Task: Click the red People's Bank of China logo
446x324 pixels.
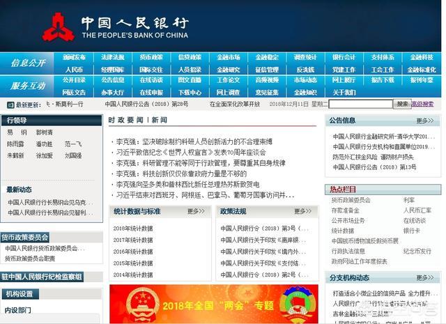Action: [59, 27]
